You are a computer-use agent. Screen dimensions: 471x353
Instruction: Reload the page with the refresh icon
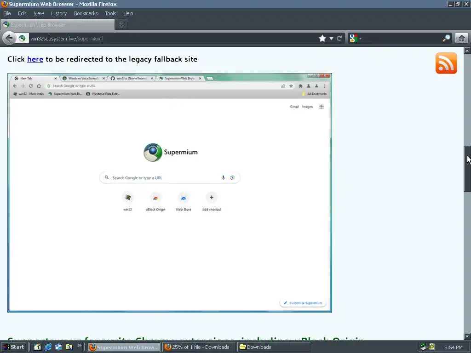[339, 39]
